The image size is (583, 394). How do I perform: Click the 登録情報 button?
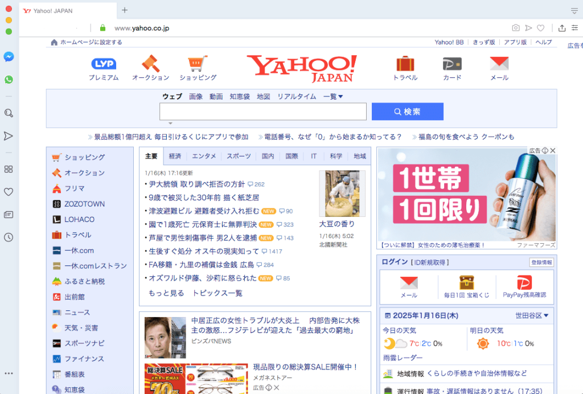(542, 262)
